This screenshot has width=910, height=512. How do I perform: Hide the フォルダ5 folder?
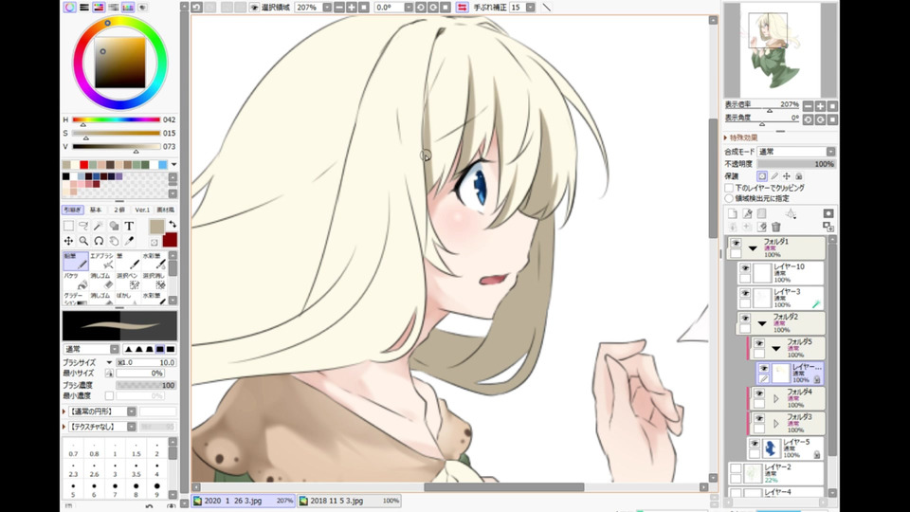tap(759, 343)
